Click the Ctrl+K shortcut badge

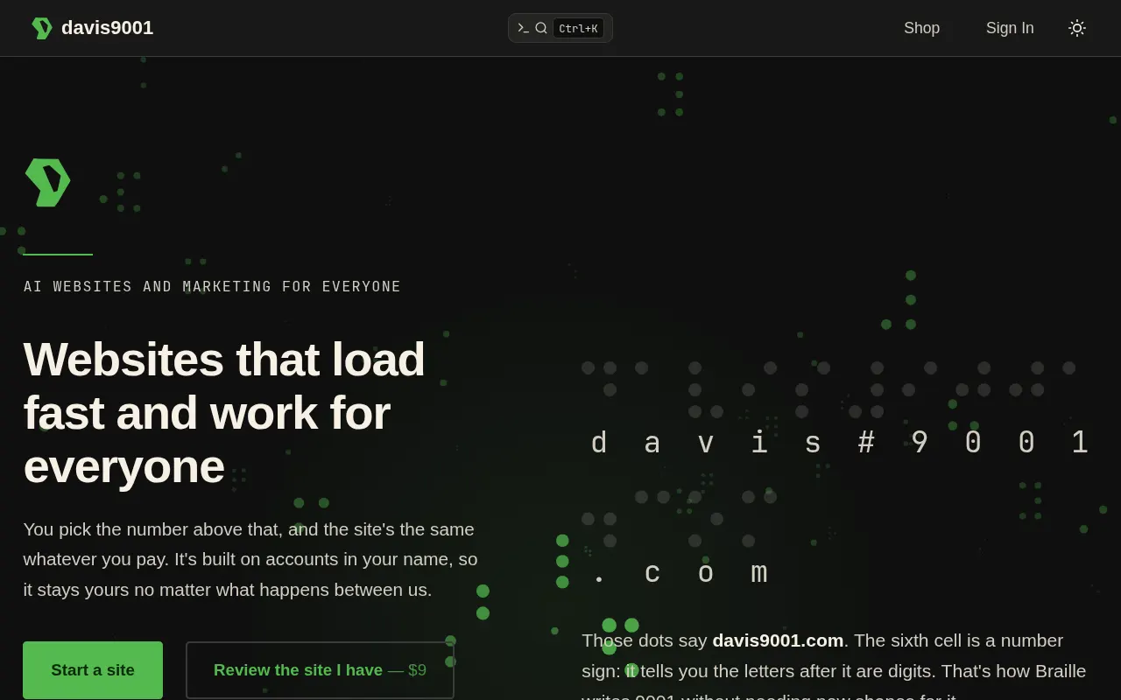pyautogui.click(x=578, y=28)
